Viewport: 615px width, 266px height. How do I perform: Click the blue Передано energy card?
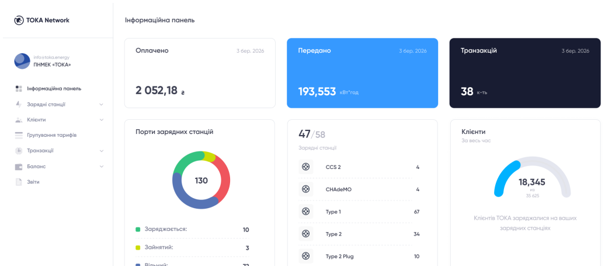[363, 73]
